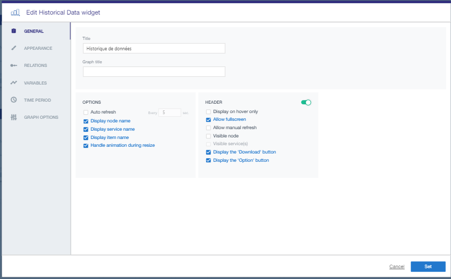Viewport: 451px width, 279px height.
Task: Click the Variables line chart icon
Action: click(14, 82)
